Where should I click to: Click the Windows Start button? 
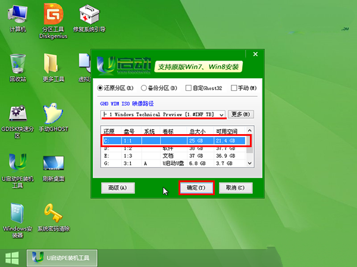tap(11, 257)
